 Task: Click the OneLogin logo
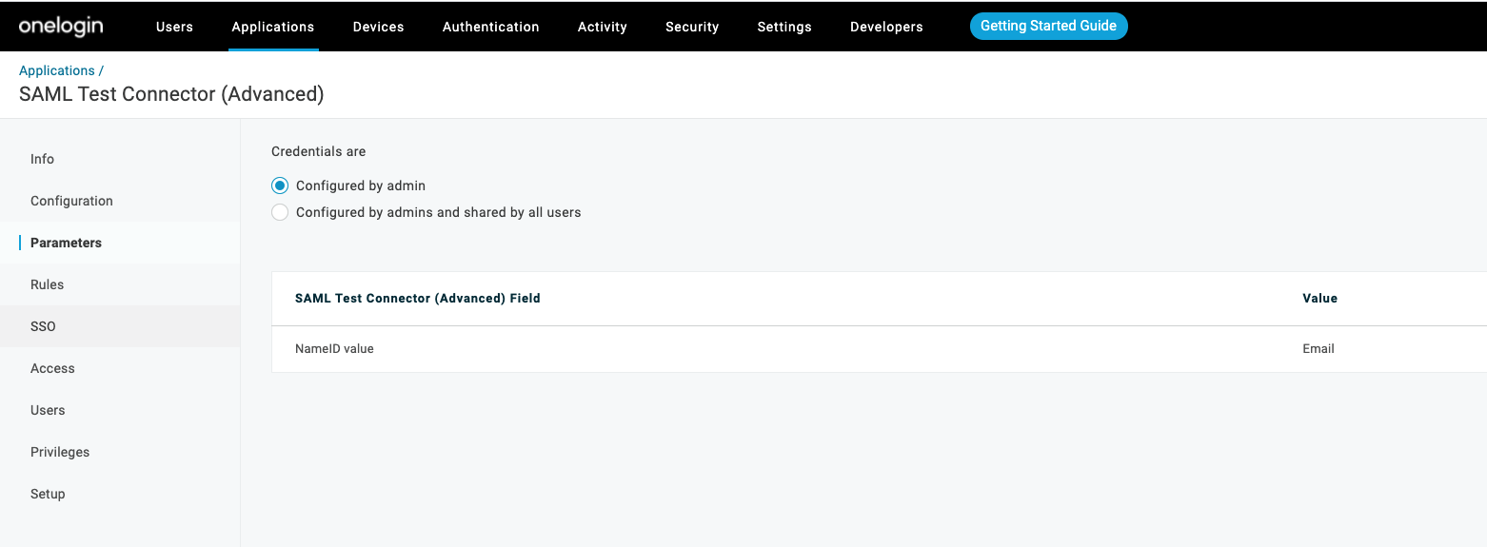61,26
